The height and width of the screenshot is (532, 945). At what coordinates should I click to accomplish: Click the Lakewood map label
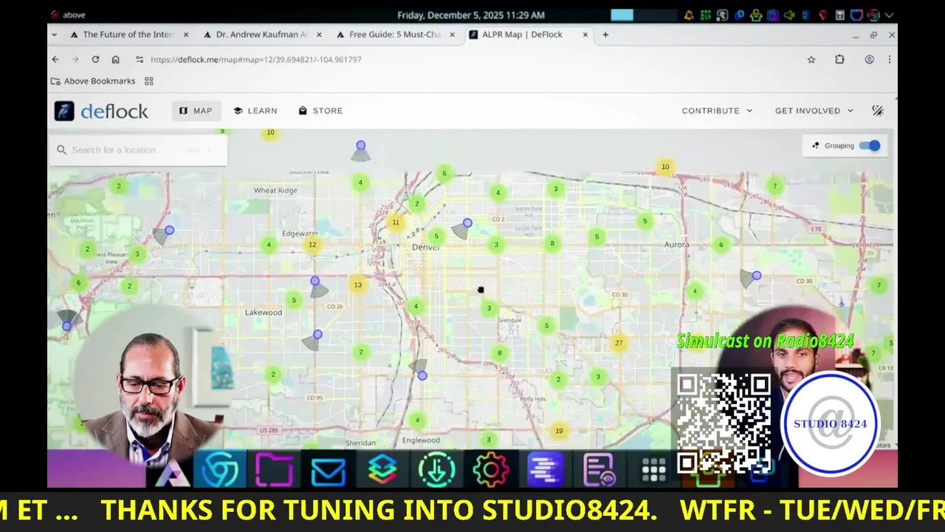pyautogui.click(x=264, y=313)
